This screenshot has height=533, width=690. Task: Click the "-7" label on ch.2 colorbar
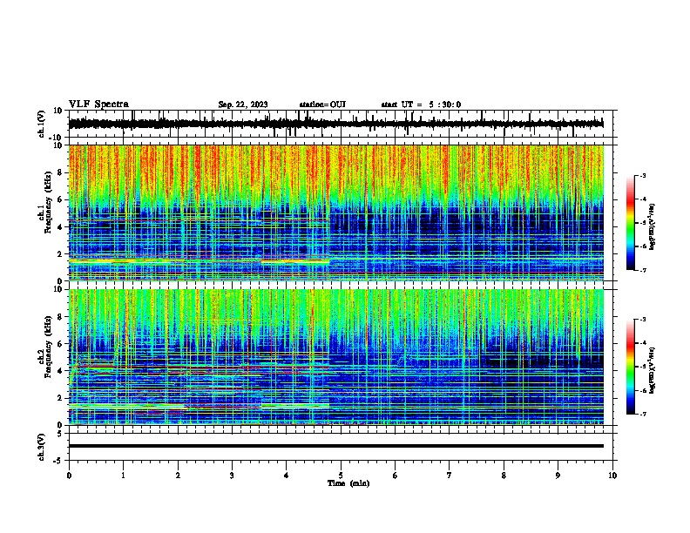tap(642, 414)
